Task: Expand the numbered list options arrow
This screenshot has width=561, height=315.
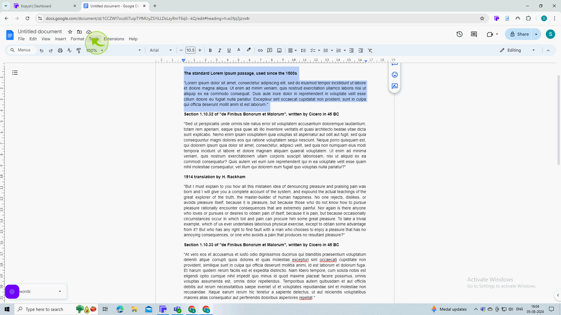Action: [x=344, y=50]
